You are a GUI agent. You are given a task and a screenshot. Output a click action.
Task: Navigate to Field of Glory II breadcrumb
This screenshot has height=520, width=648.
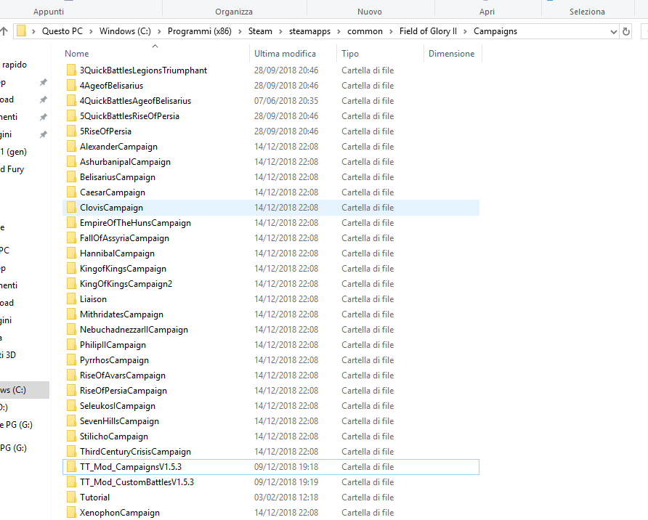tap(428, 31)
